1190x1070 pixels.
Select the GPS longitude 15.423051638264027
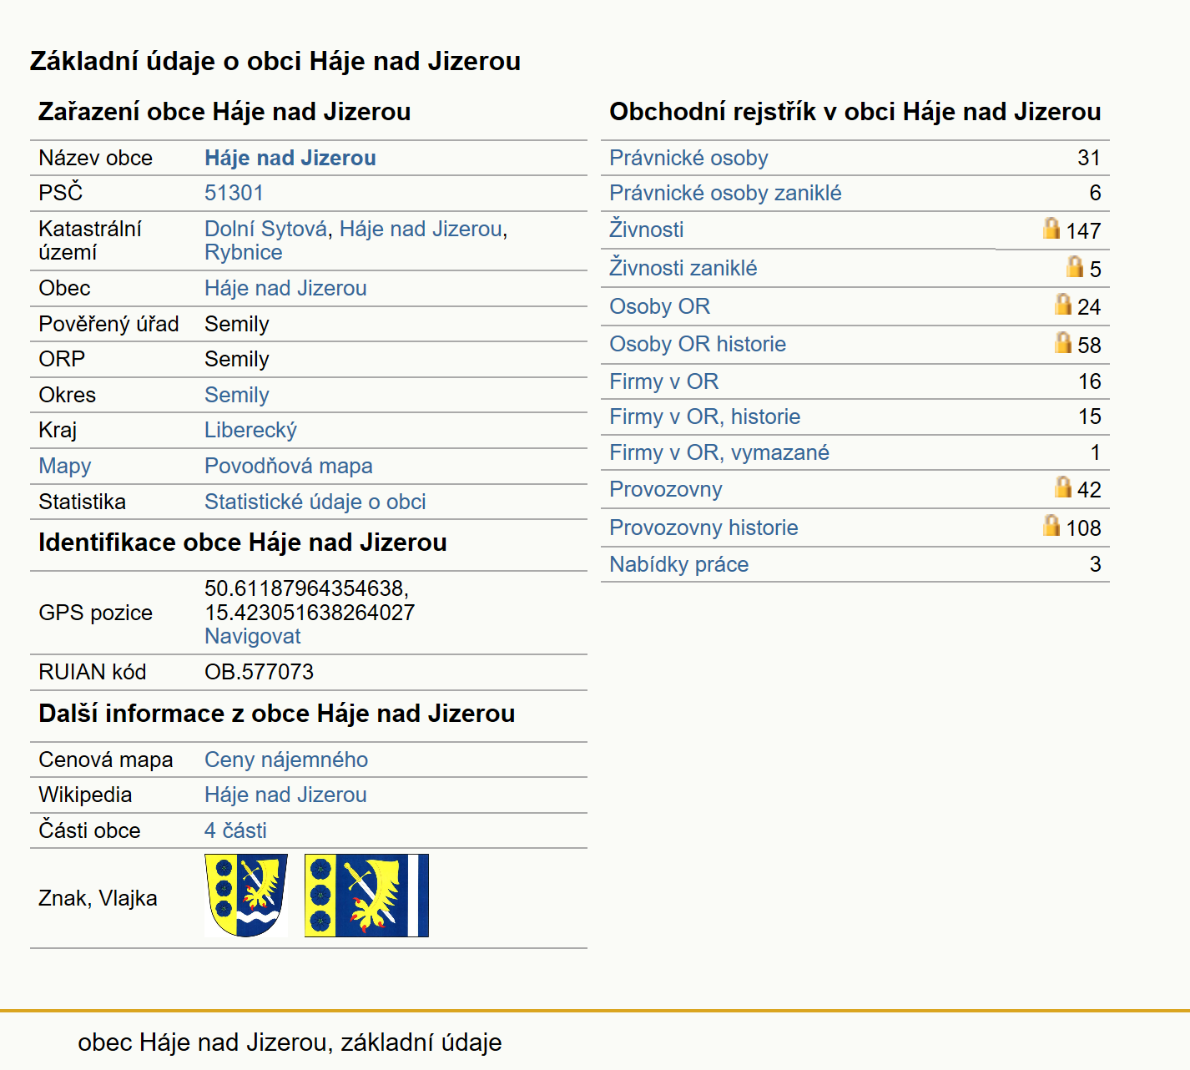[x=310, y=613]
